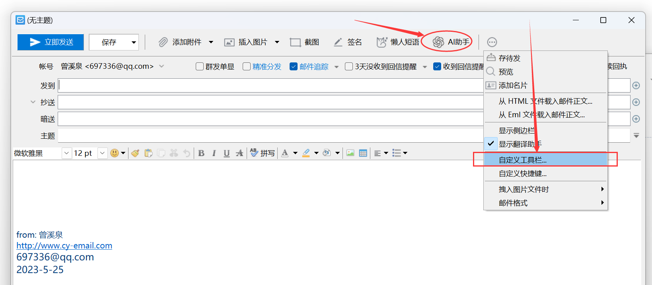Tick the 3天没收到回信提醒 checkbox
This screenshot has height=285, width=652.
tap(349, 66)
